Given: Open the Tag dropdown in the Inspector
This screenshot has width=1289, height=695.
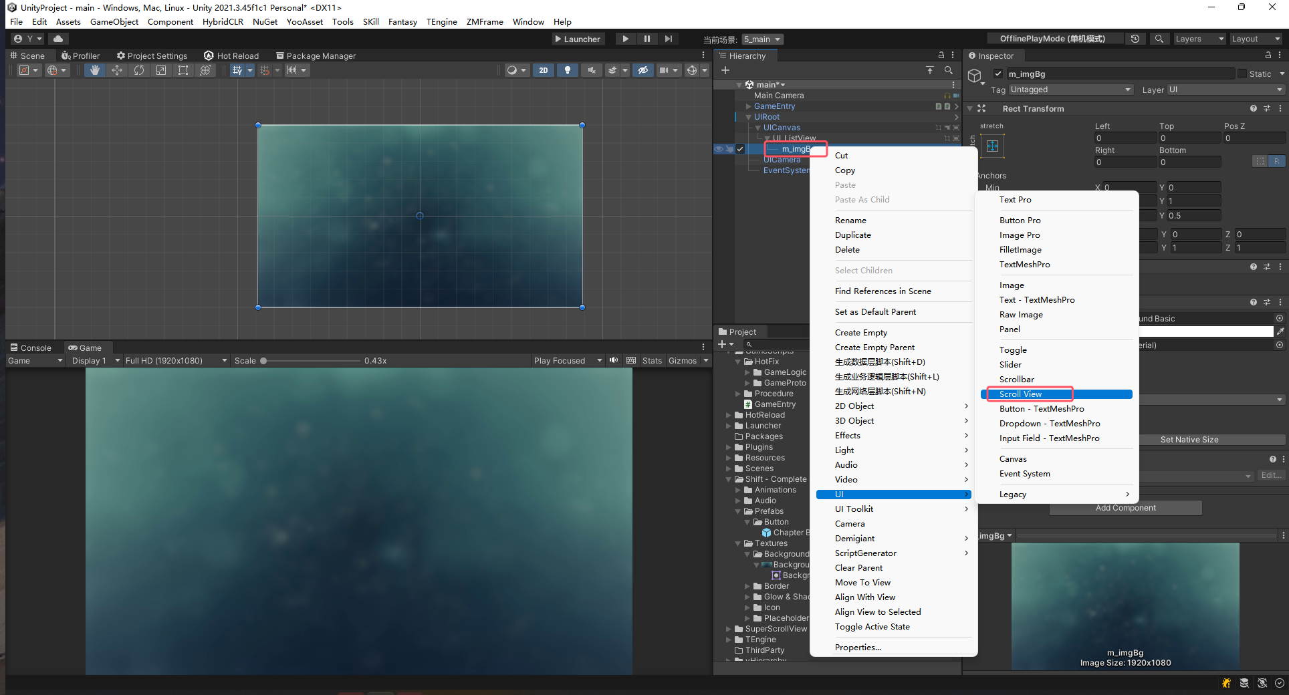Looking at the screenshot, I should (1070, 89).
